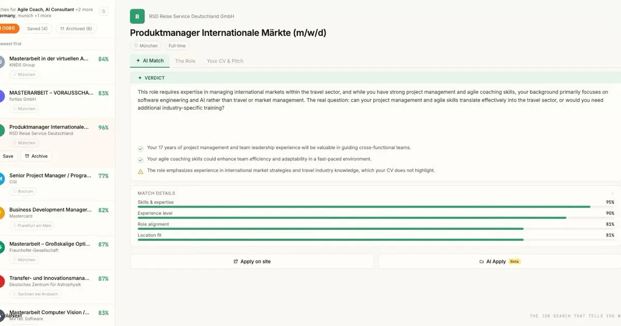621x326 pixels.
Task: Click the München tag under job title
Action: pyautogui.click(x=146, y=46)
